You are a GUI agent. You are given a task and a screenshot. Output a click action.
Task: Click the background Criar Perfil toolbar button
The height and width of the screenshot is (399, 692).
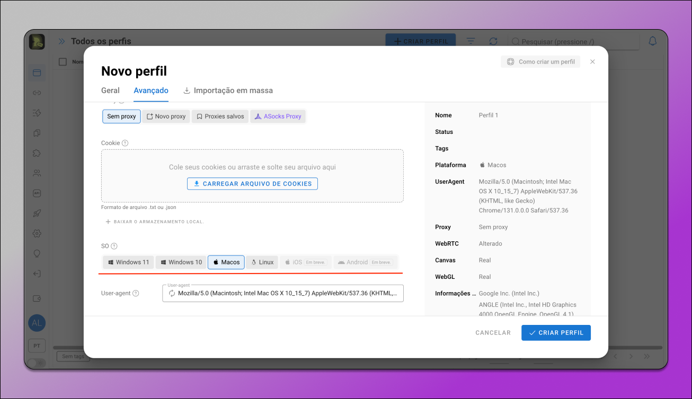point(420,41)
